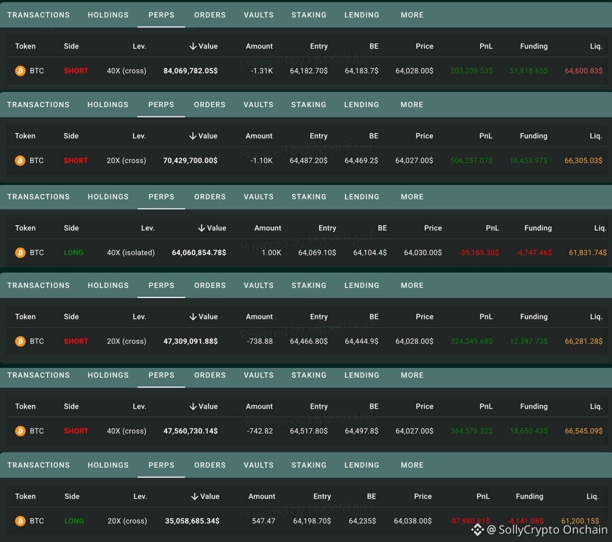Click the 70,429,700.00$ position value
Image resolution: width=612 pixels, height=542 pixels.
point(190,161)
